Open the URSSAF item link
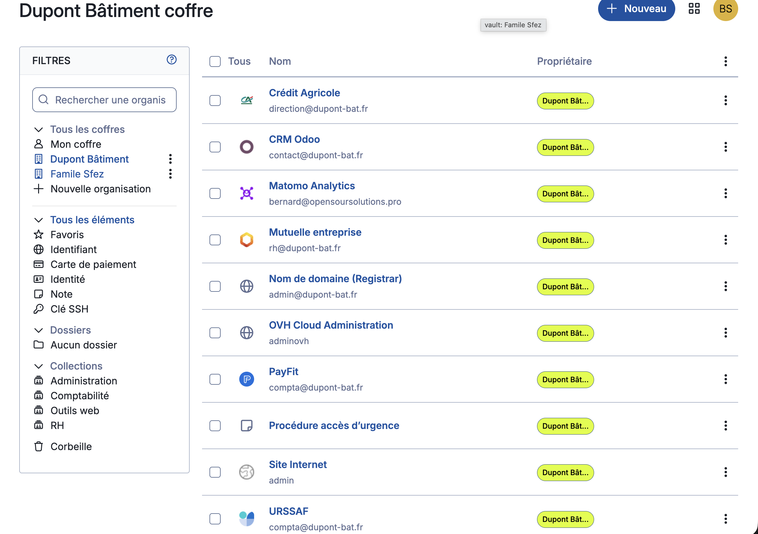Viewport: 758px width, 534px height. (288, 511)
